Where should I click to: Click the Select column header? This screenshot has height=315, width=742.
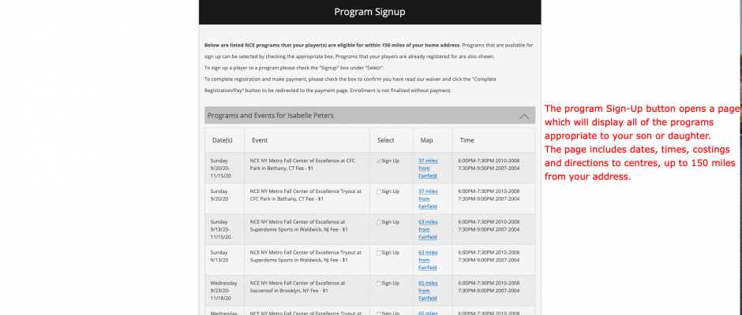tap(386, 140)
